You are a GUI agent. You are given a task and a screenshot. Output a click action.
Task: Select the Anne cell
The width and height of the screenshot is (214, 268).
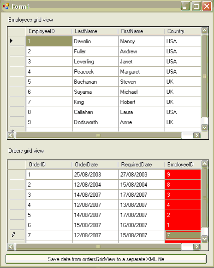(x=142, y=122)
